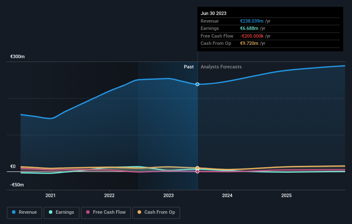Screen dimensions: 352x224
Task: Click the Past section label
Action: click(189, 67)
